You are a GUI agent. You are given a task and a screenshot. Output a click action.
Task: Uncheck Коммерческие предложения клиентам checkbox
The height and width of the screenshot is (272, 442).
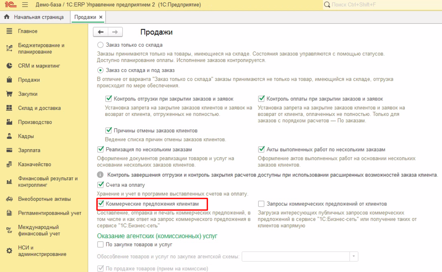coord(101,204)
